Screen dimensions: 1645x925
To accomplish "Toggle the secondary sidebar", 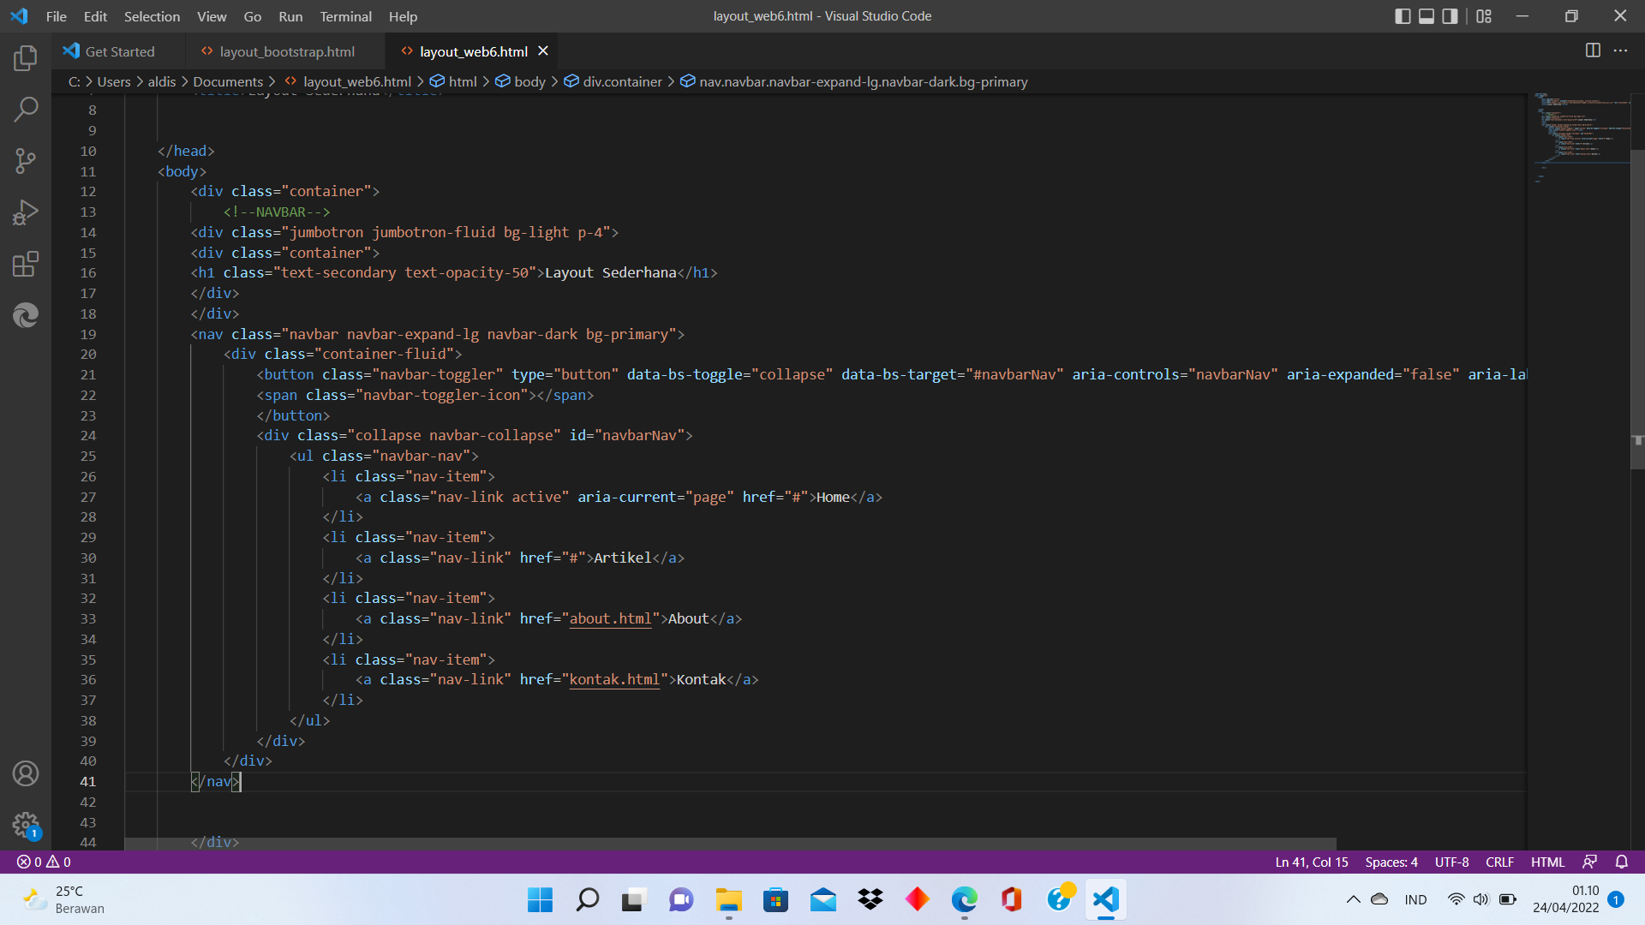I will (1449, 15).
